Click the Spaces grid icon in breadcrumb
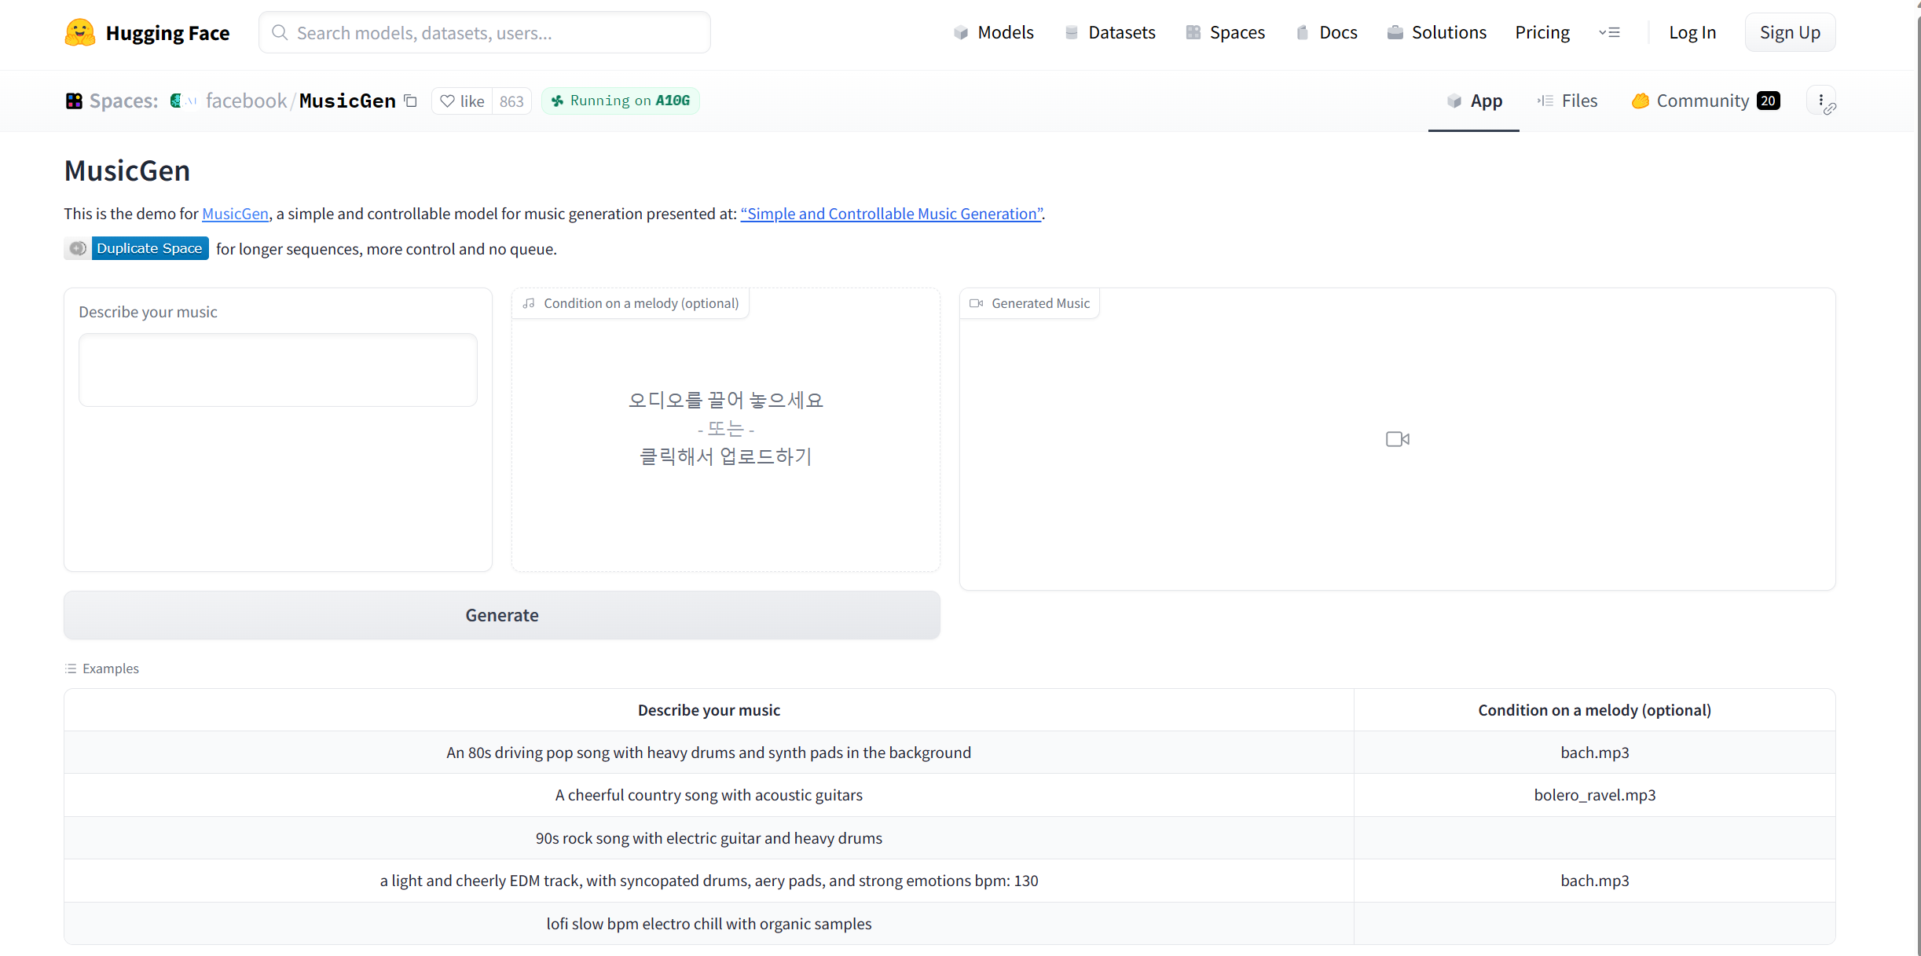The width and height of the screenshot is (1921, 956). click(74, 101)
